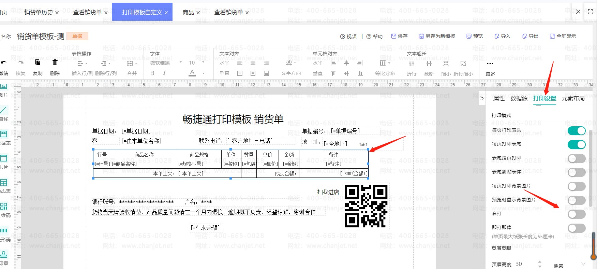Viewport: 597px width, 269px height.
Task: Open the 合并 merge cells dropdown
Action: (x=132, y=64)
